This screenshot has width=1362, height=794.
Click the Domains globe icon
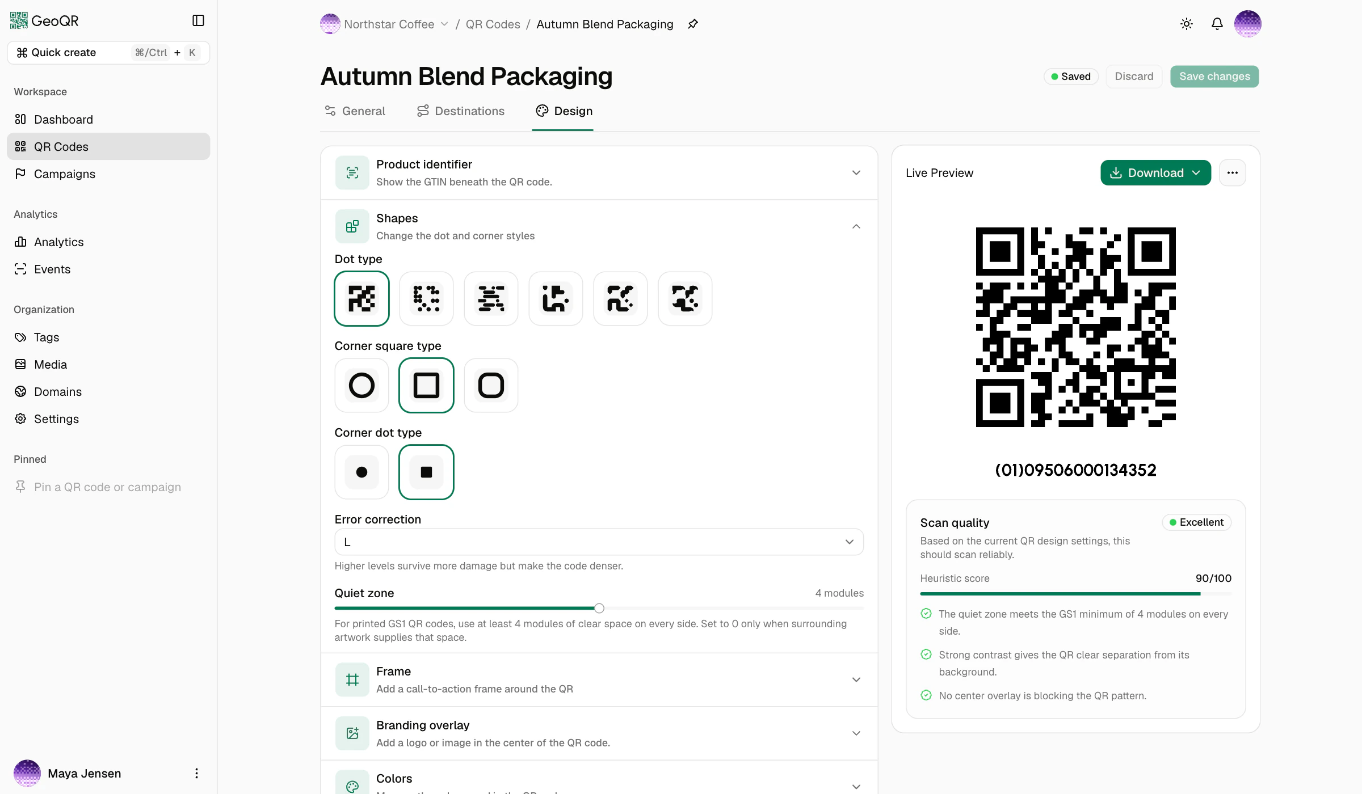tap(20, 391)
